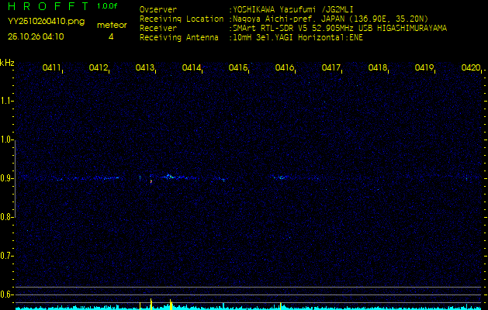Click the meteor count value 4

pos(111,36)
